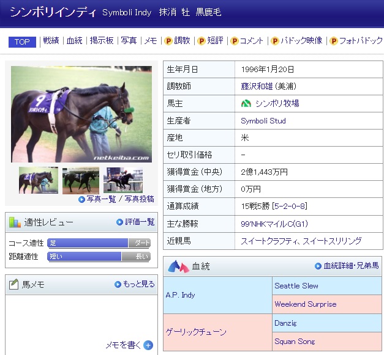Open the Seattle Slew pedigree link
384x355 pixels.
click(x=296, y=286)
